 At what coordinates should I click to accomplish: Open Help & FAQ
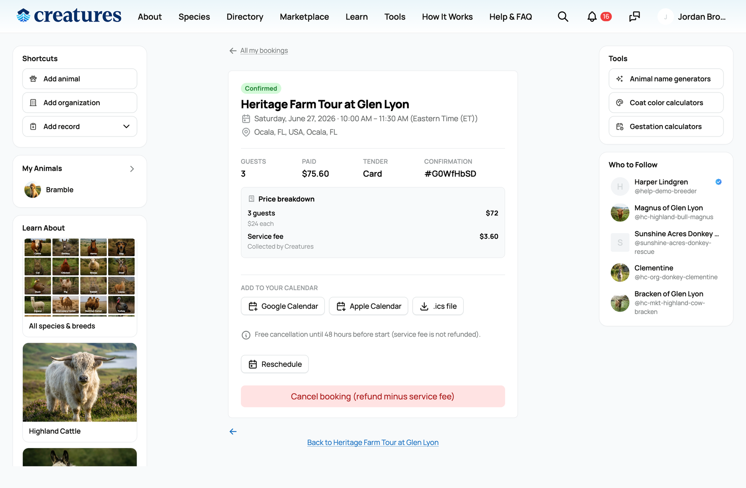click(x=511, y=17)
